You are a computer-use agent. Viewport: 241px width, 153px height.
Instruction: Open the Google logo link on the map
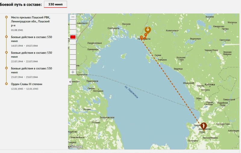click(76, 147)
